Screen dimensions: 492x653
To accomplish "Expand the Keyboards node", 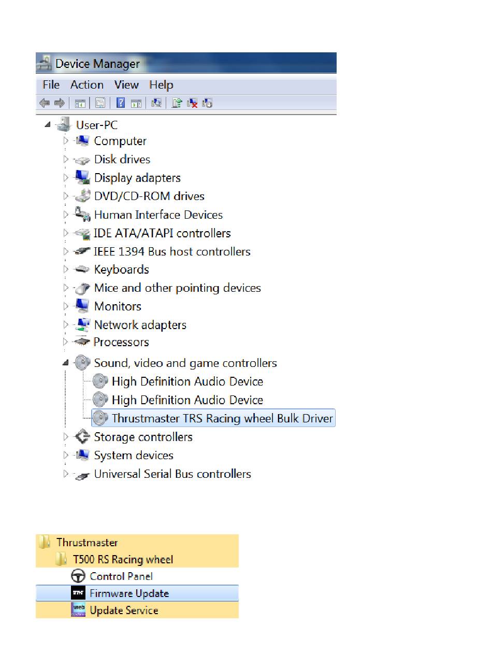I will click(66, 269).
